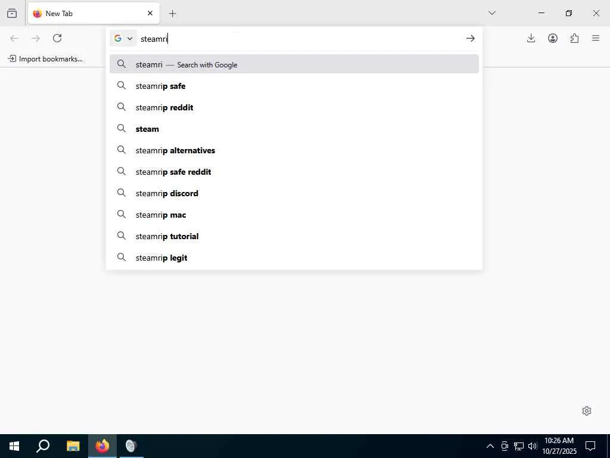Open the Extensions panel
Screen dimensions: 610x458
[575, 38]
